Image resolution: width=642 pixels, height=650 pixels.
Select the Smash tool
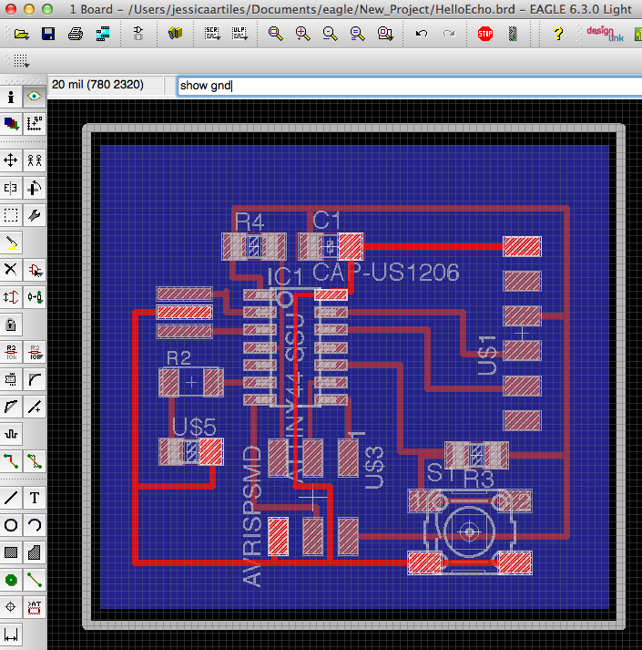(11, 379)
